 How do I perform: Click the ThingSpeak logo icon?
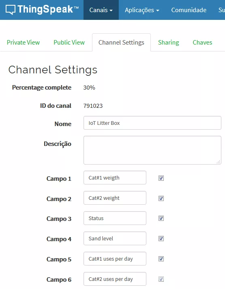point(10,10)
